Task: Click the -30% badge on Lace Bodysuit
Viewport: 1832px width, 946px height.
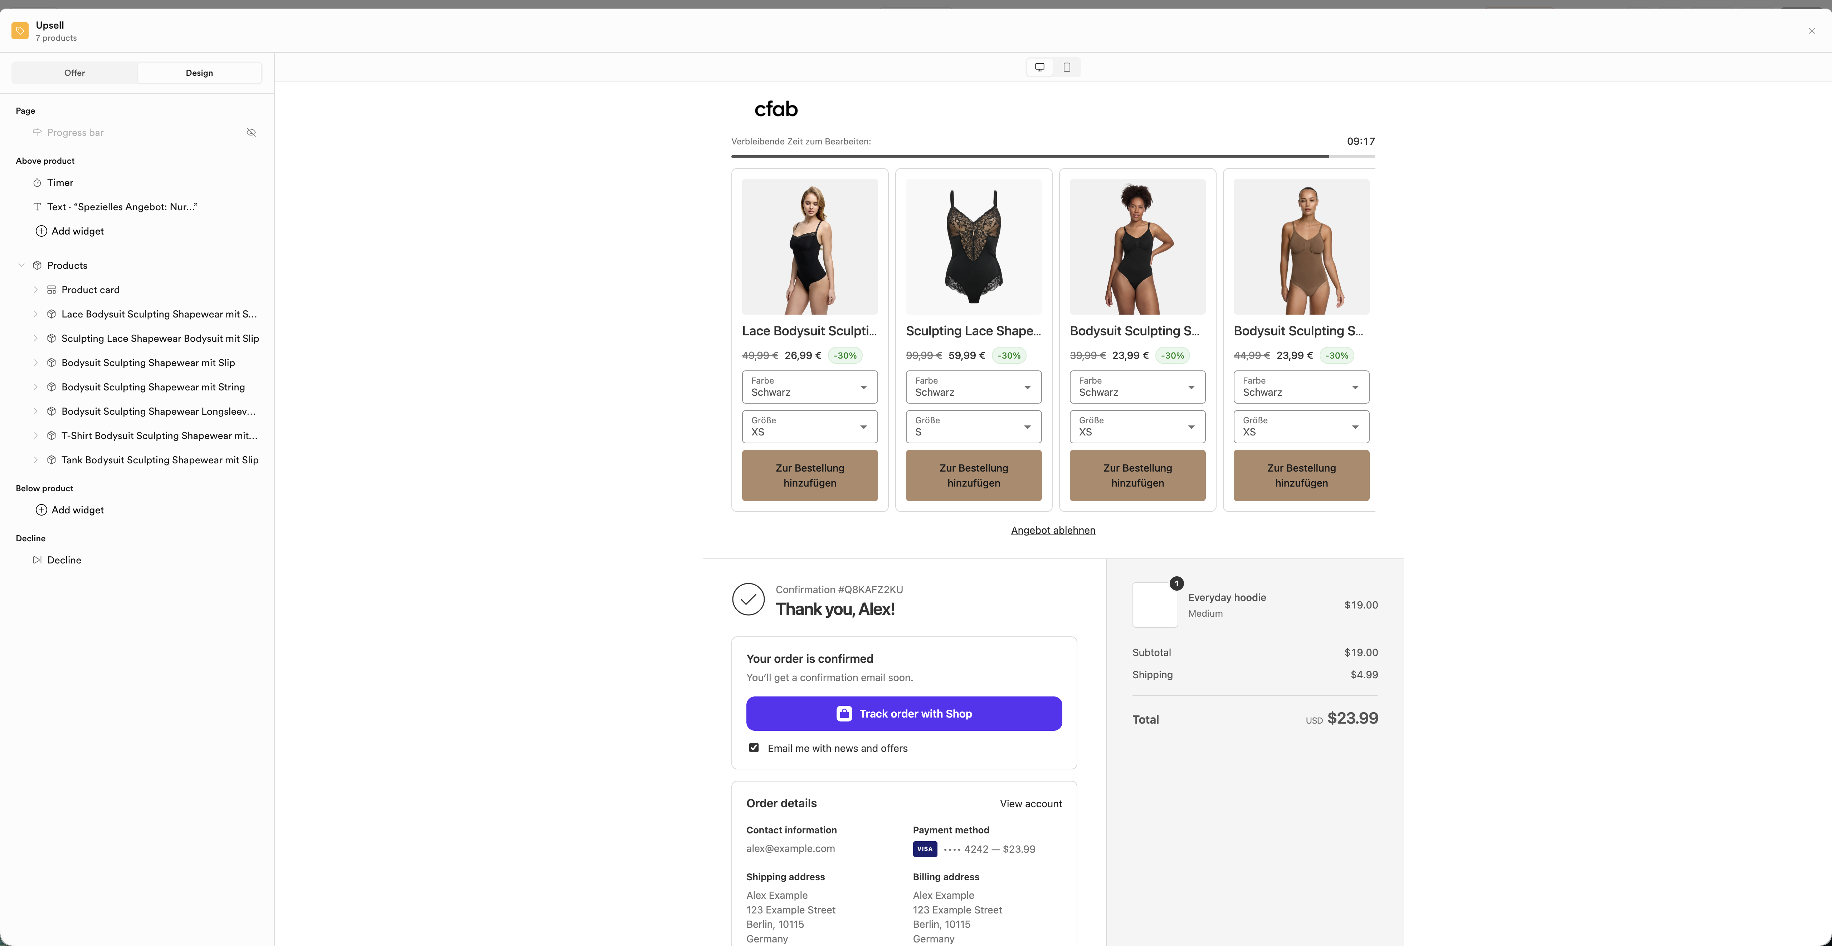Action: click(x=845, y=355)
